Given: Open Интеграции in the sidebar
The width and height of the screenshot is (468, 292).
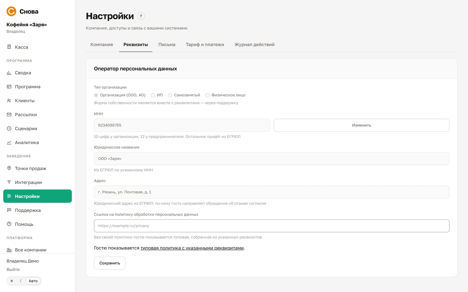Looking at the screenshot, I should click(x=37, y=182).
